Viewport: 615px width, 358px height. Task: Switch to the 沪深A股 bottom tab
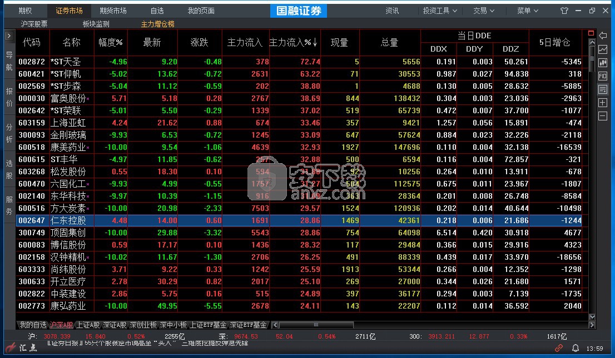point(62,325)
